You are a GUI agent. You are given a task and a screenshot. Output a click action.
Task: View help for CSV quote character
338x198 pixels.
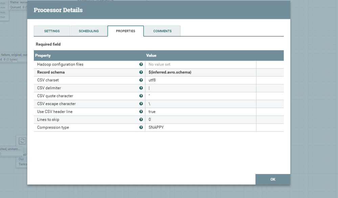click(x=141, y=96)
